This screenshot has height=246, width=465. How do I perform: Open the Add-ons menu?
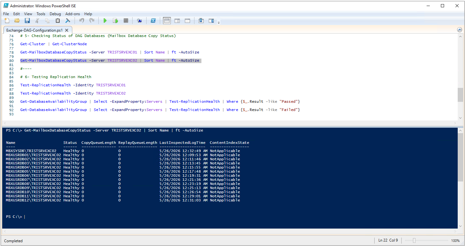pyautogui.click(x=73, y=14)
